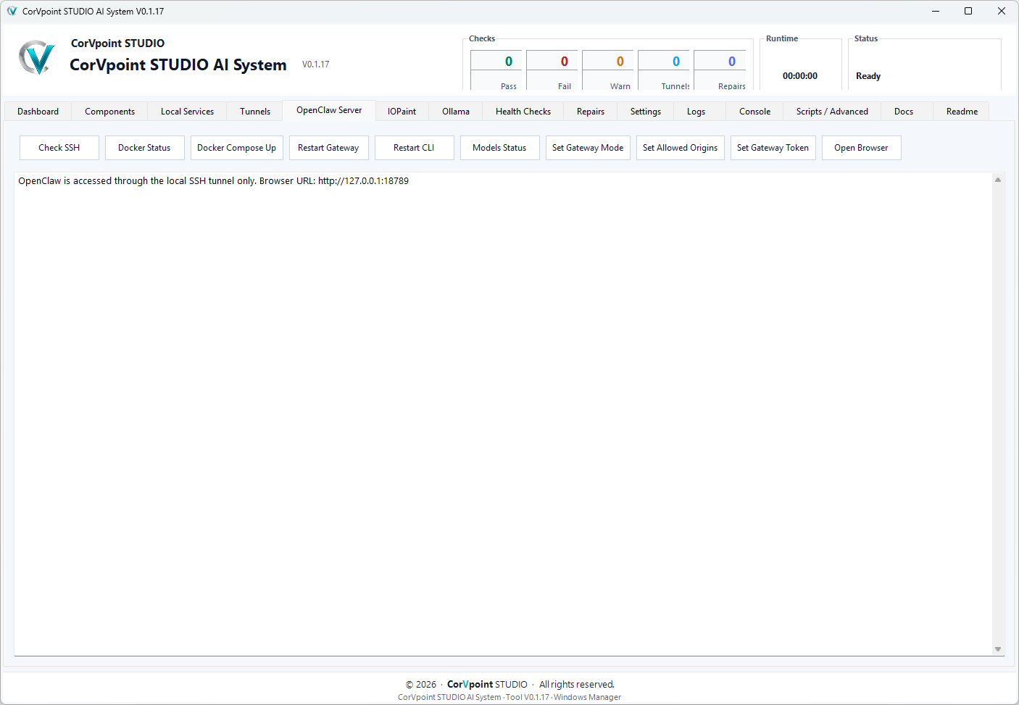The image size is (1019, 705).
Task: Go to the Console tab
Action: point(755,112)
